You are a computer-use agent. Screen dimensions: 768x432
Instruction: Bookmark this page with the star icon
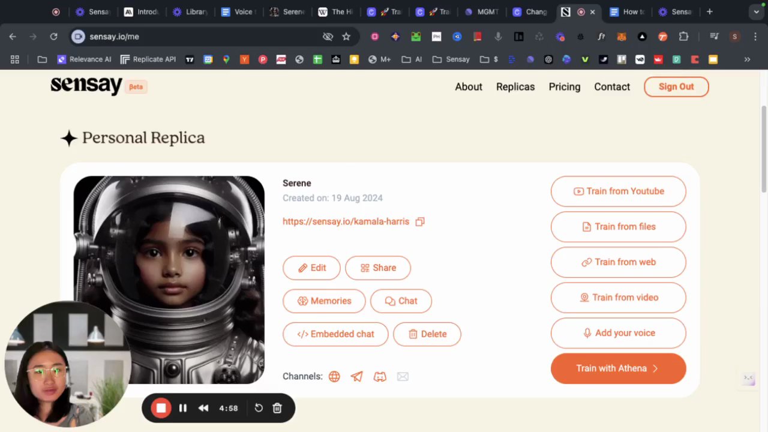click(346, 37)
